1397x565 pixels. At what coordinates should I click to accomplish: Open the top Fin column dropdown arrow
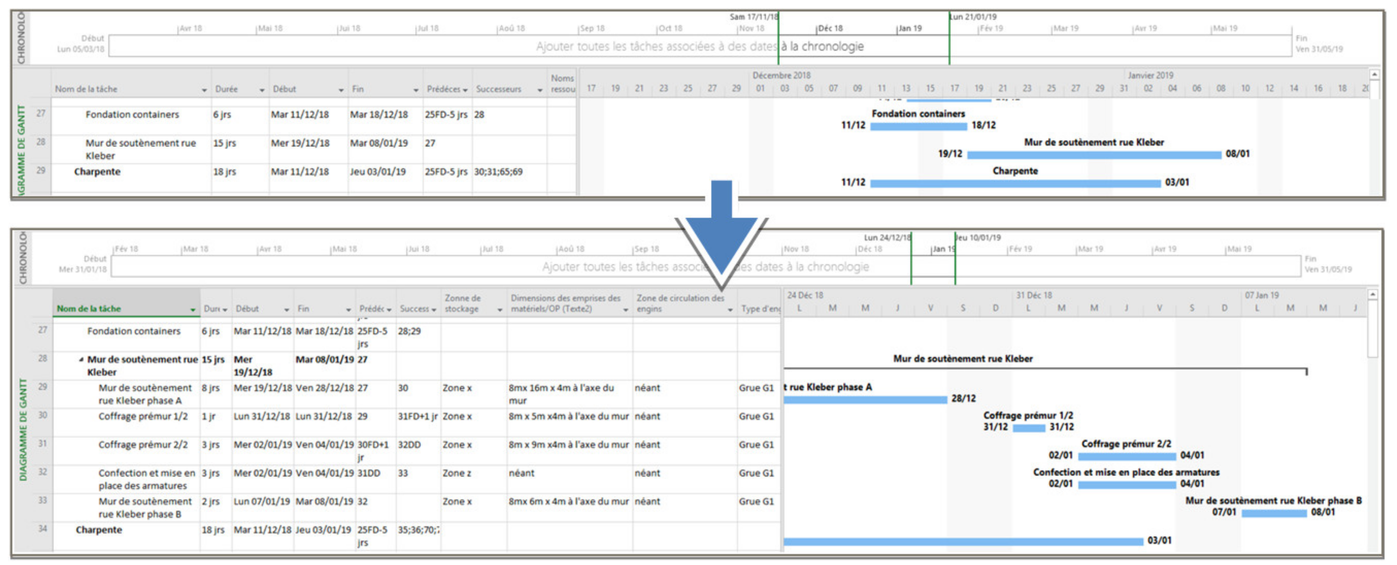pos(416,90)
